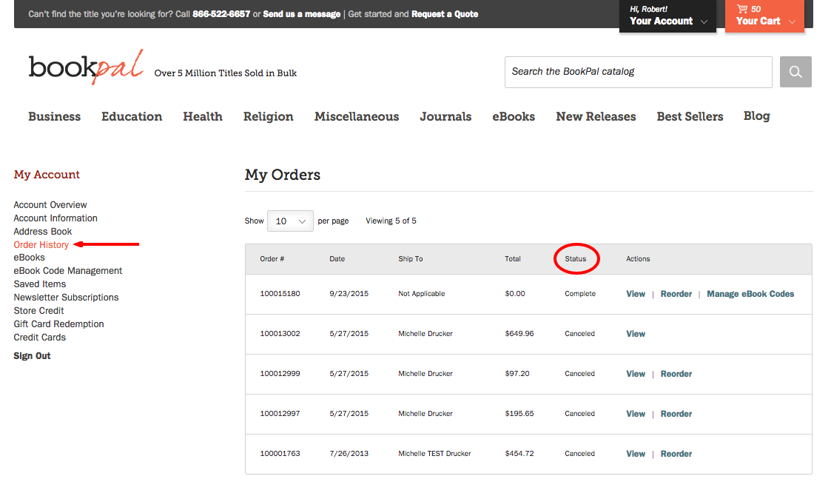Open the Education category menu
This screenshot has width=831, height=496.
click(x=132, y=117)
